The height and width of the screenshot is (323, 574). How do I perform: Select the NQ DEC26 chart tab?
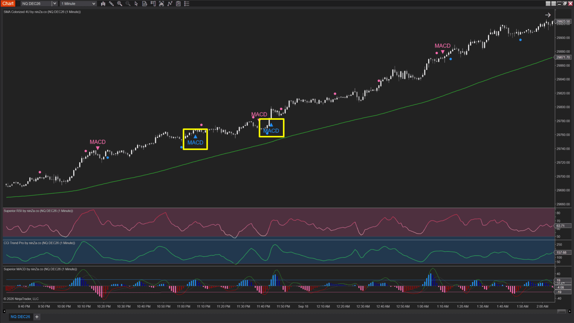click(20, 317)
